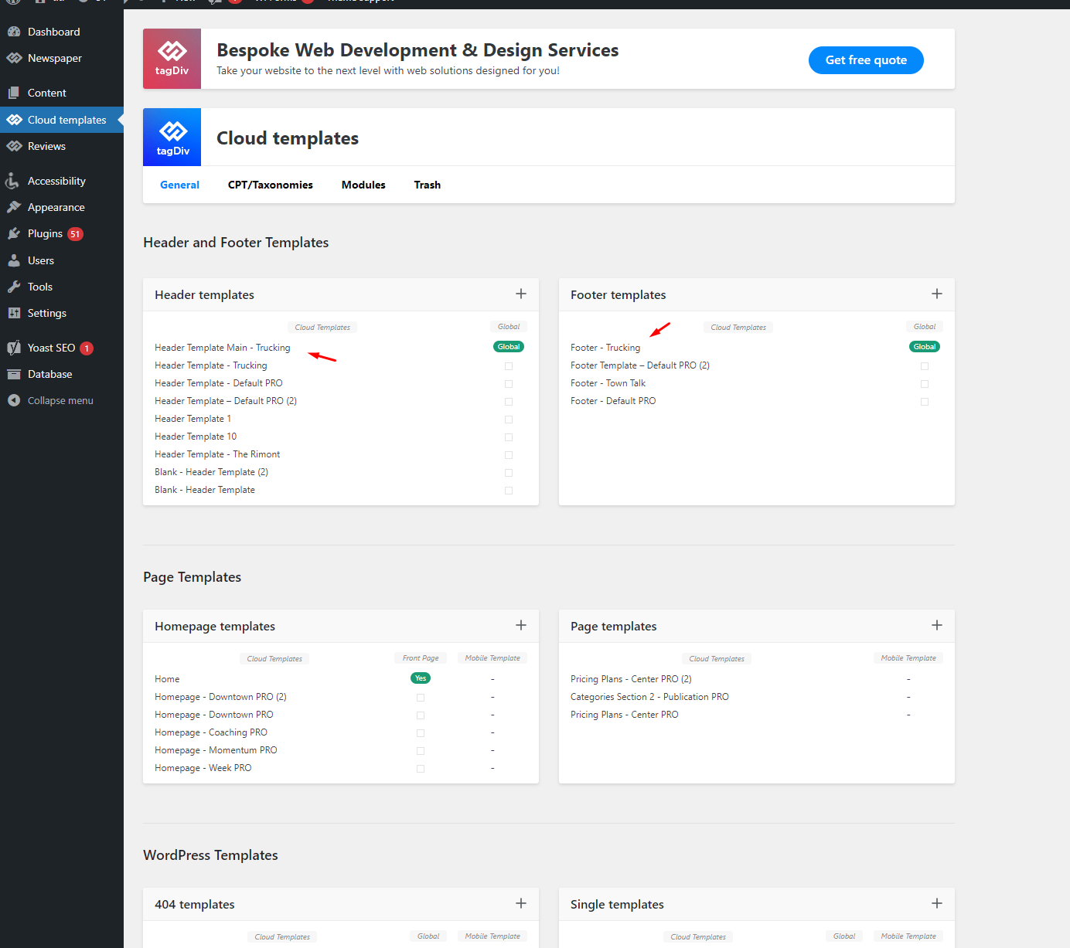This screenshot has height=948, width=1070.
Task: Select mobile template dash for Home row
Action: (x=492, y=679)
